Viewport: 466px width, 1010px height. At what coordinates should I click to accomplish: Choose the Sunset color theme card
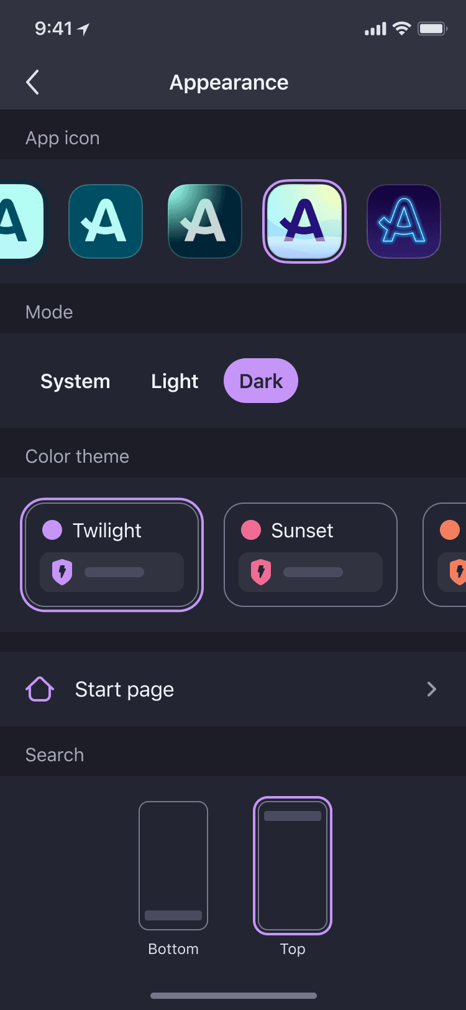tap(311, 555)
